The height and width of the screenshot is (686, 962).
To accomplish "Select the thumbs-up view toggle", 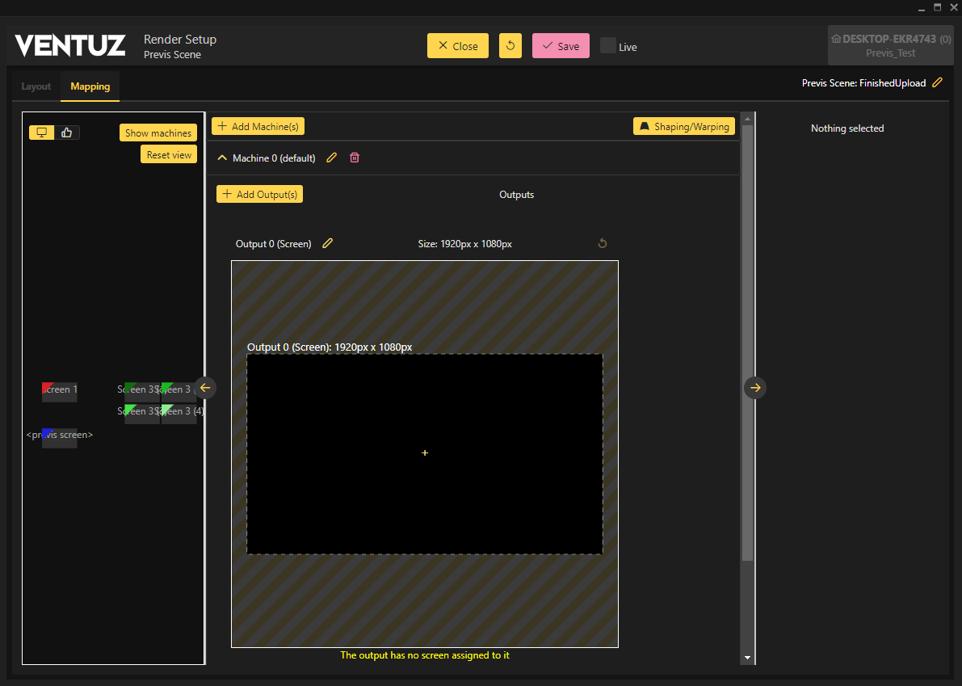I will pyautogui.click(x=67, y=133).
